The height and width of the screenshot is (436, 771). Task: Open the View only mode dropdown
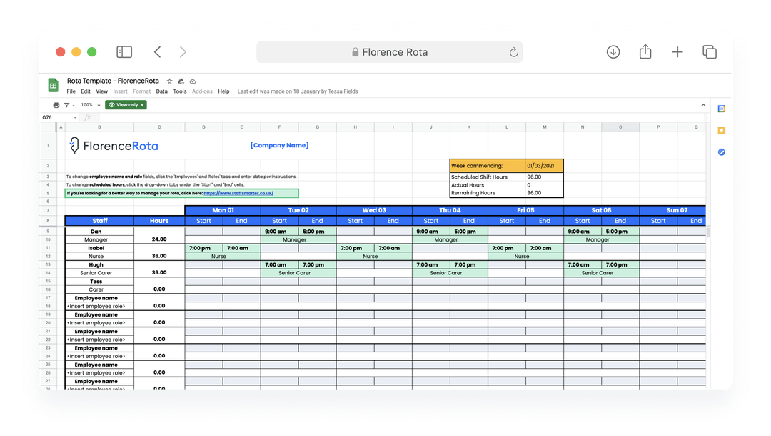[x=126, y=104]
